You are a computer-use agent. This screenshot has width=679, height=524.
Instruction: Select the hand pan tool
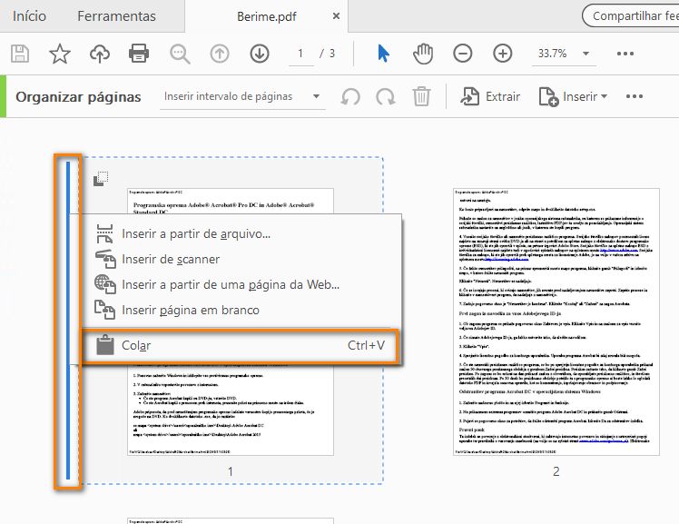click(x=423, y=54)
